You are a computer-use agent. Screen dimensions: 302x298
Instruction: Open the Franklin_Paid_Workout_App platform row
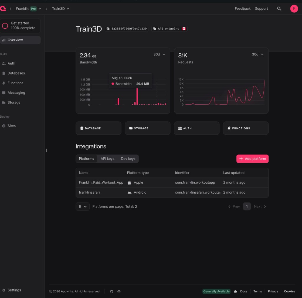click(172, 182)
